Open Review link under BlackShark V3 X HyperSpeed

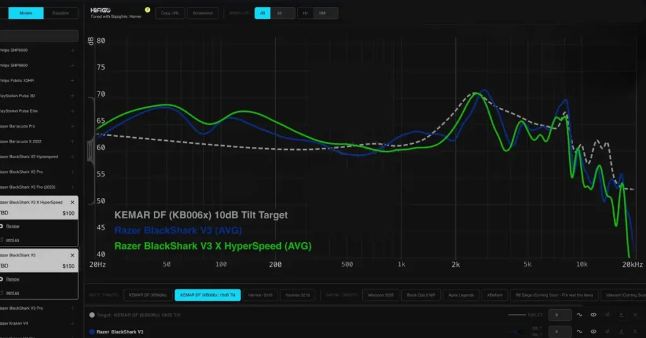[x=13, y=226]
